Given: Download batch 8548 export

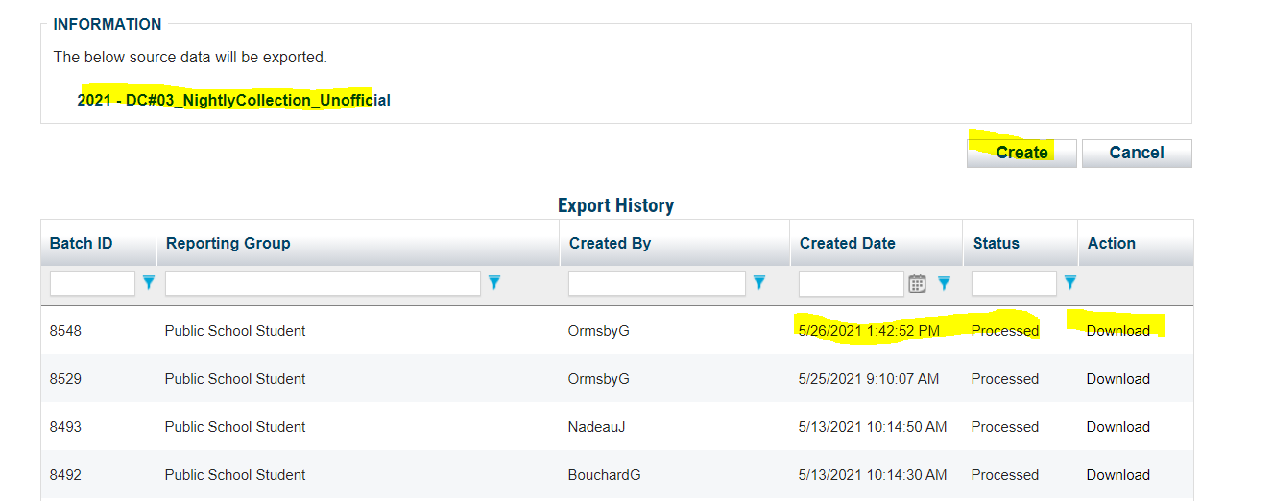Looking at the screenshot, I should click(x=1117, y=331).
